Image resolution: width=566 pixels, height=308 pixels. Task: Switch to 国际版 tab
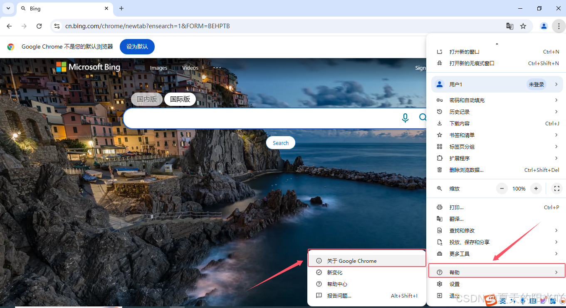(x=180, y=99)
